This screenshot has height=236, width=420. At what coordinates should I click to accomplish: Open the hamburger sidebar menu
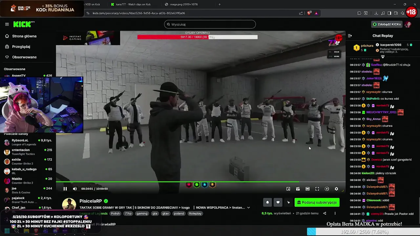click(7, 24)
